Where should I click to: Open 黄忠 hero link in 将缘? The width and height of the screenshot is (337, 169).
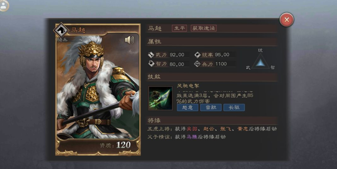point(243,129)
